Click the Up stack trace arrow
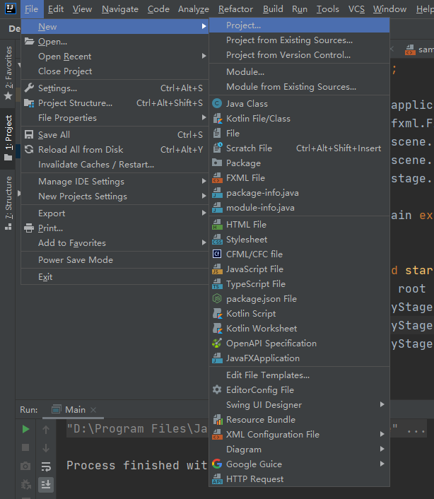 46,430
